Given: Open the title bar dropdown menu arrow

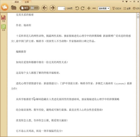Looking at the screenshot, I should pyautogui.click(x=123, y=1).
